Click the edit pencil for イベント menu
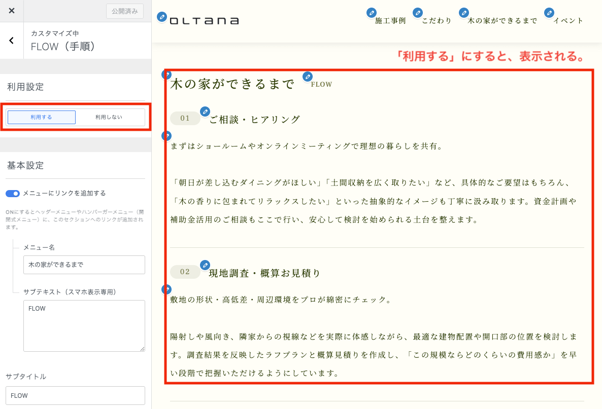 pyautogui.click(x=549, y=13)
